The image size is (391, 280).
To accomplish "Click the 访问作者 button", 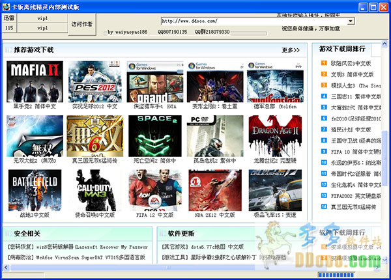I will [x=82, y=24].
